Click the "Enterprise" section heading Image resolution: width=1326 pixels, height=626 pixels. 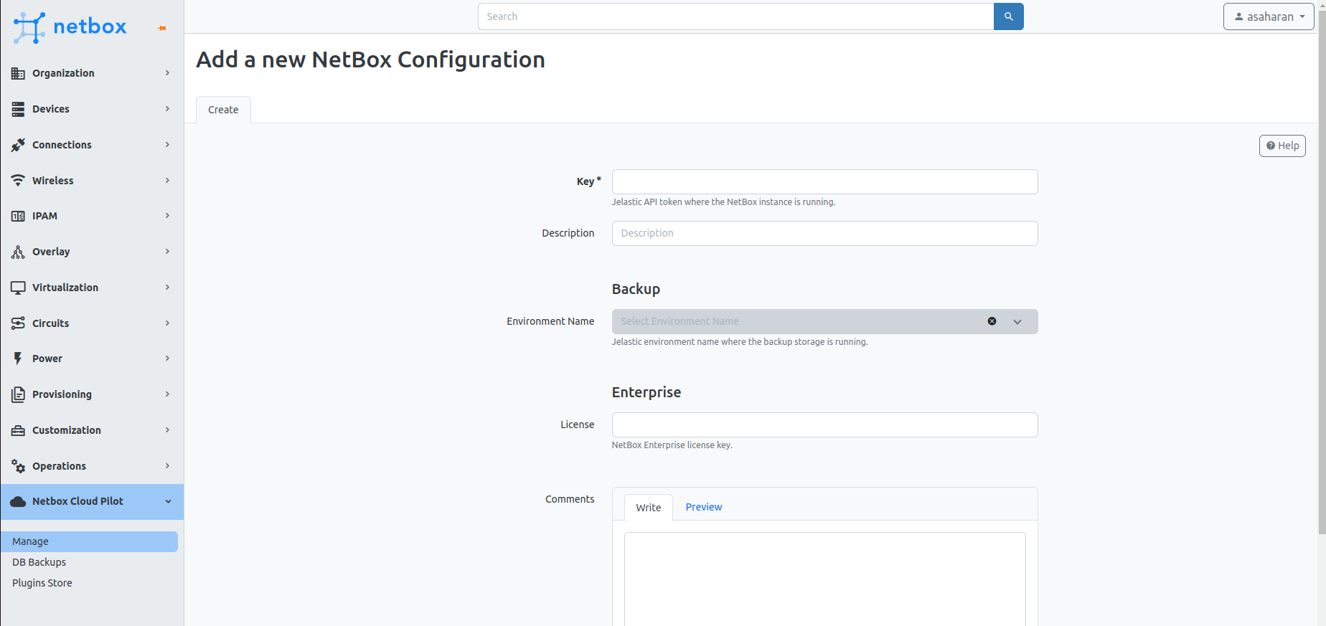point(646,392)
